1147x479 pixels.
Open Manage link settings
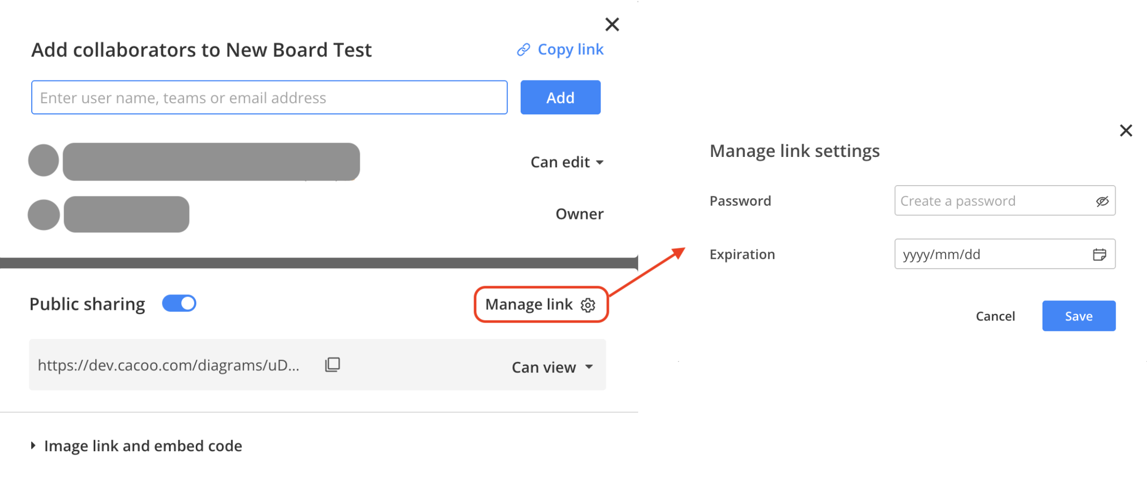541,305
